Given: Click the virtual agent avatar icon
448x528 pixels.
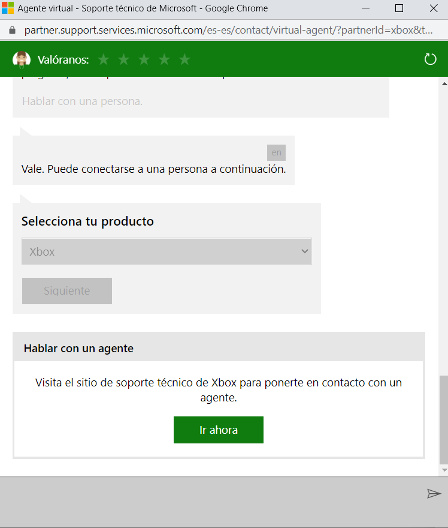Looking at the screenshot, I should tap(22, 59).
